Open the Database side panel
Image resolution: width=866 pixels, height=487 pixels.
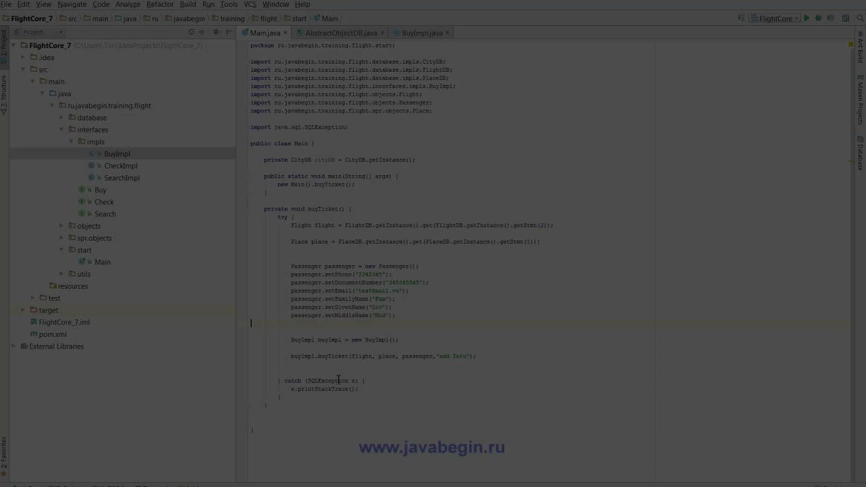pos(861,154)
